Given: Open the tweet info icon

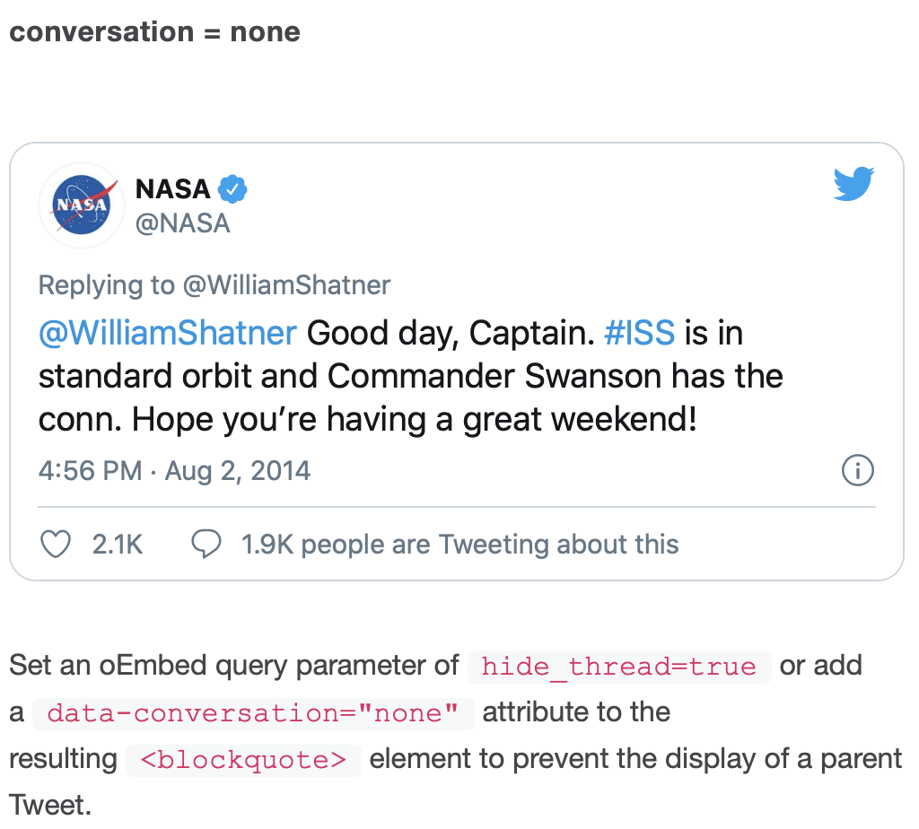Looking at the screenshot, I should pyautogui.click(x=858, y=470).
